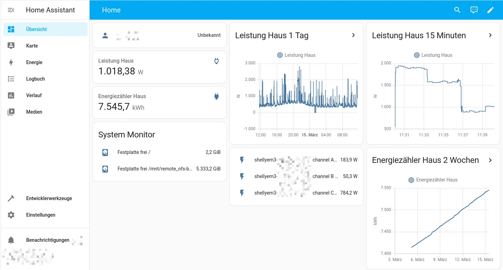This screenshot has height=270, width=503.
Task: Click the disk icon for Festplatte frei /
Action: pyautogui.click(x=105, y=152)
